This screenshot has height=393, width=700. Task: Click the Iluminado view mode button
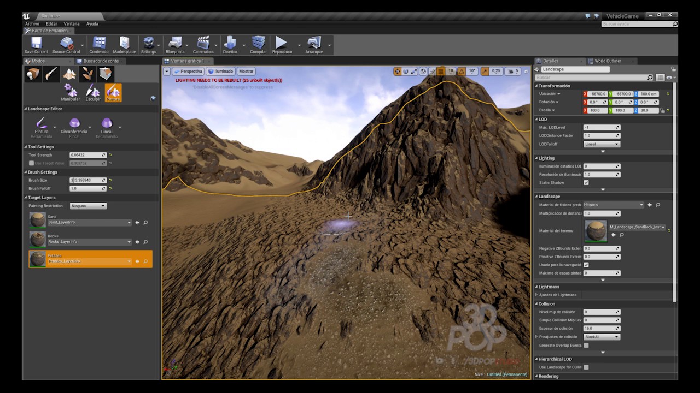pos(220,71)
